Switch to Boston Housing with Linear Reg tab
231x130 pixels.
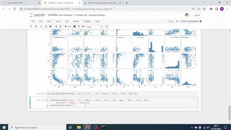(103, 3)
